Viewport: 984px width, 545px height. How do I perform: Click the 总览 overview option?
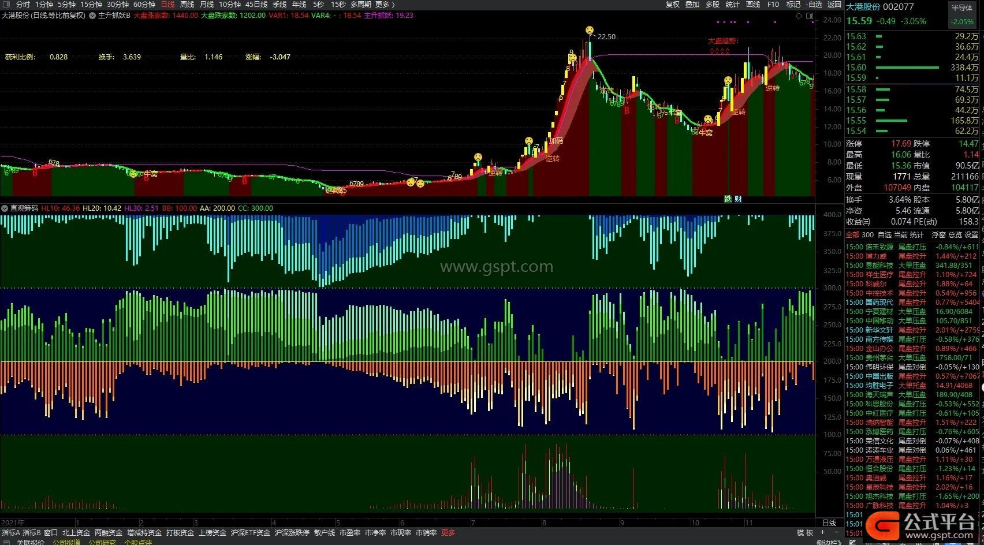(x=955, y=235)
